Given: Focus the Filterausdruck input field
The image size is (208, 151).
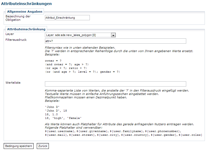Looking at the screenshot, I should [115, 41].
